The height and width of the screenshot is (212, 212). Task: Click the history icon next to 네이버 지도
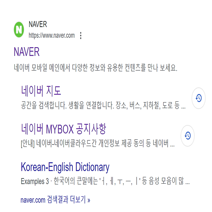click(x=198, y=98)
